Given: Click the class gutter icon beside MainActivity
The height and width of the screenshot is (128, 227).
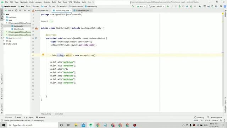Looking at the screenshot, I should click(36, 28).
